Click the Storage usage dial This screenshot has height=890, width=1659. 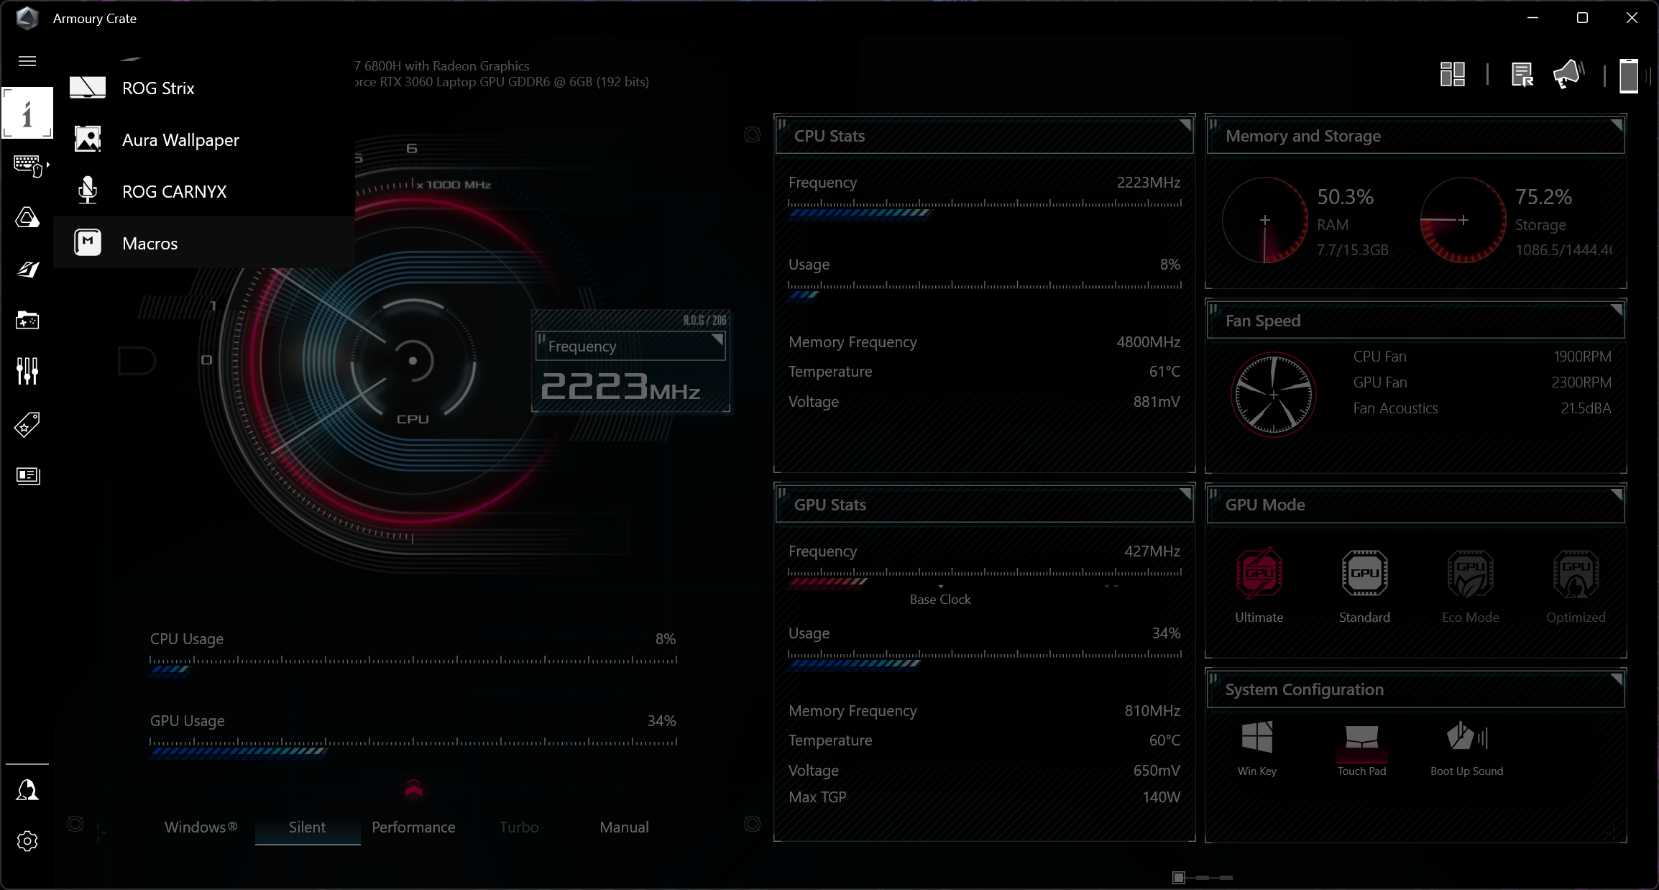pyautogui.click(x=1463, y=220)
